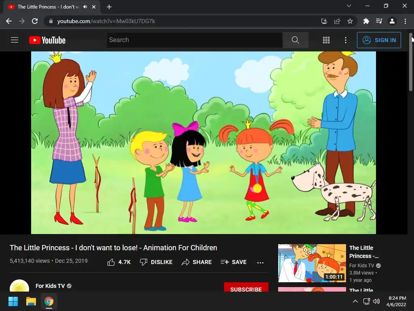The image size is (414, 311).
Task: Mute tab via speaker icon on tab
Action: pyautogui.click(x=85, y=7)
